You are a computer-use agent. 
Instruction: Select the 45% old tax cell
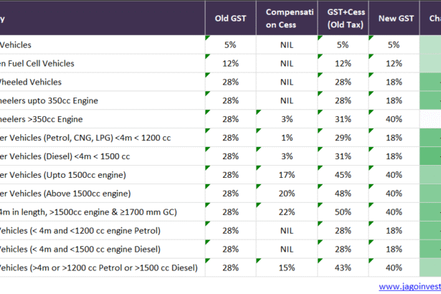pyautogui.click(x=342, y=175)
